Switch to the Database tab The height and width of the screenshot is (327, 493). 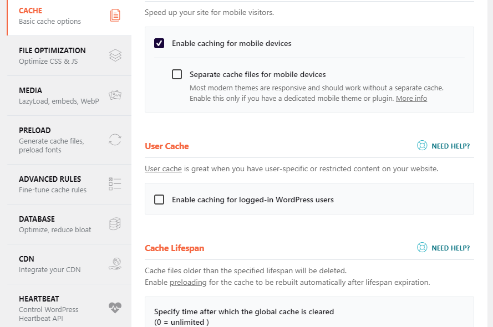point(69,224)
